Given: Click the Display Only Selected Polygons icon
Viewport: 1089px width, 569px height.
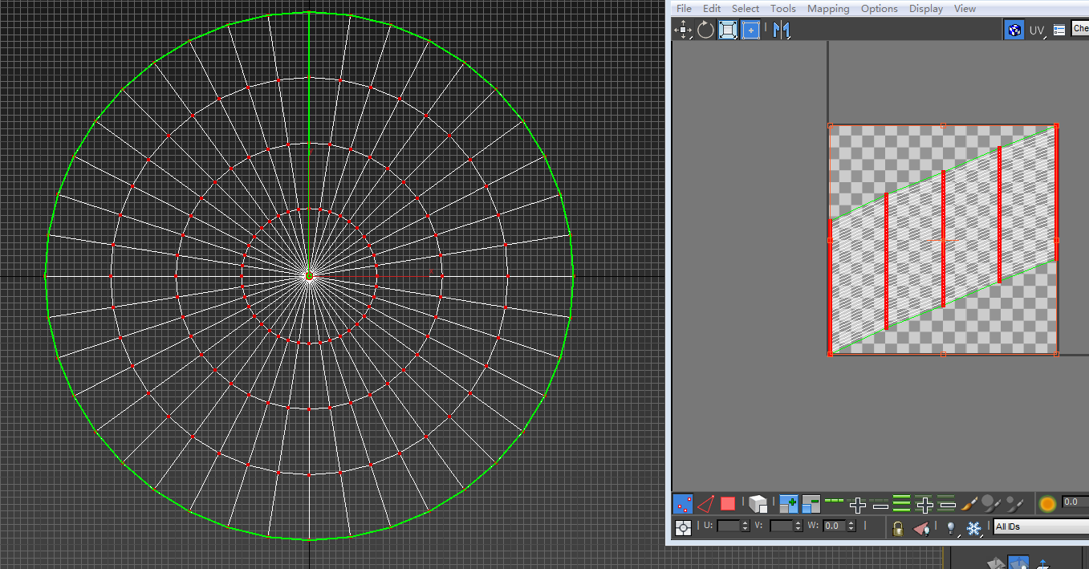Looking at the screenshot, I should tap(921, 528).
